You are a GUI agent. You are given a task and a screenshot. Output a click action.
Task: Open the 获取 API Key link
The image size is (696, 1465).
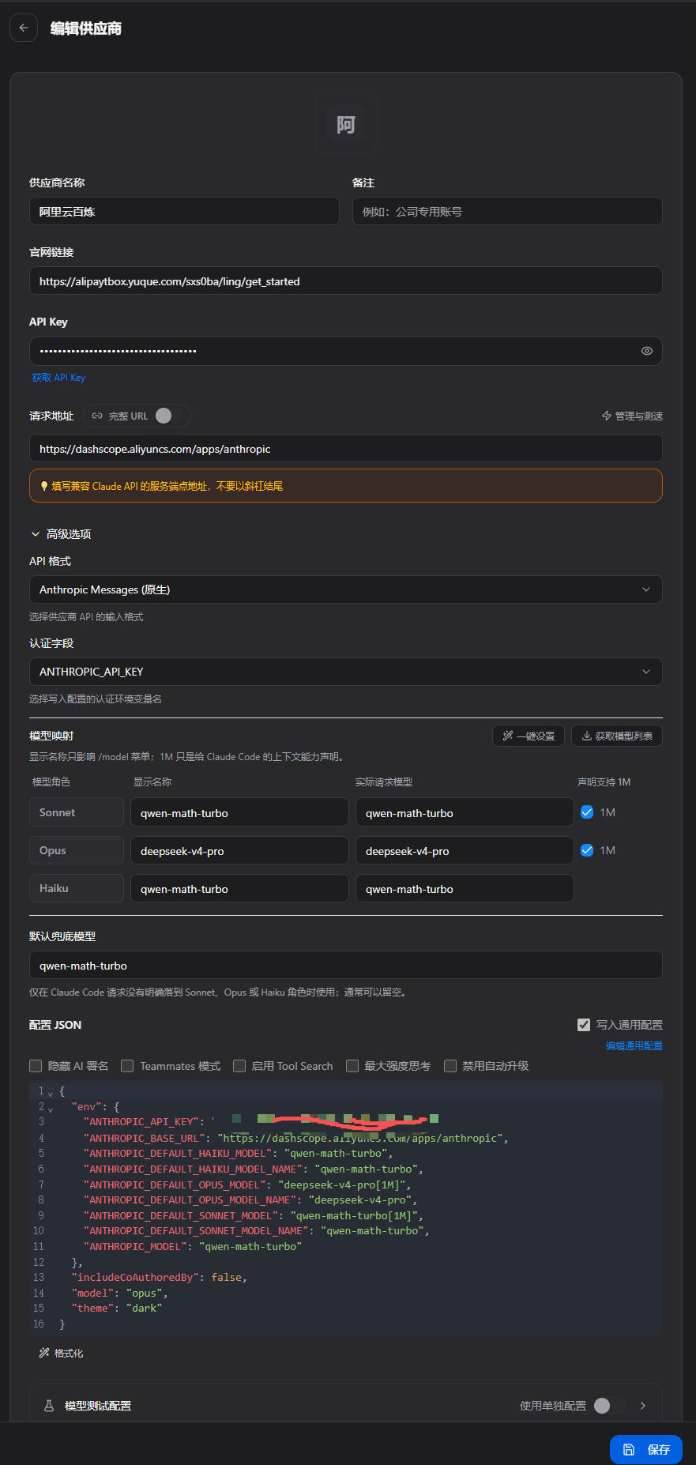point(58,378)
